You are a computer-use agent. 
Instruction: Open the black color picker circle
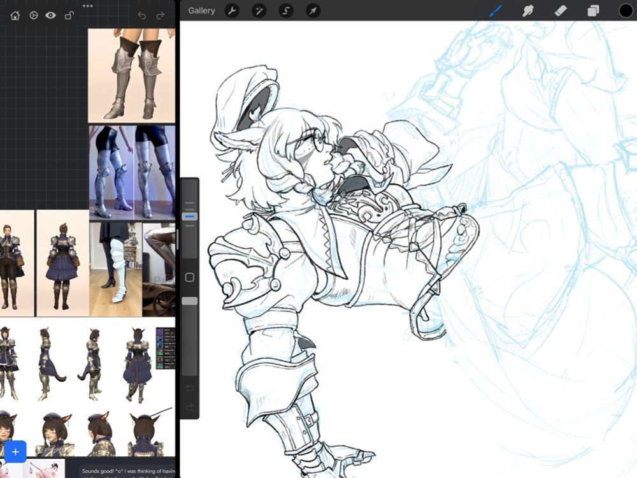pos(626,11)
